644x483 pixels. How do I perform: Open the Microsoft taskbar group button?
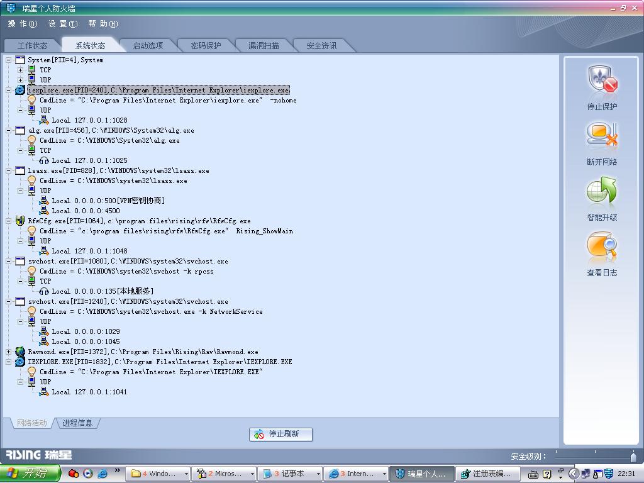click(223, 474)
